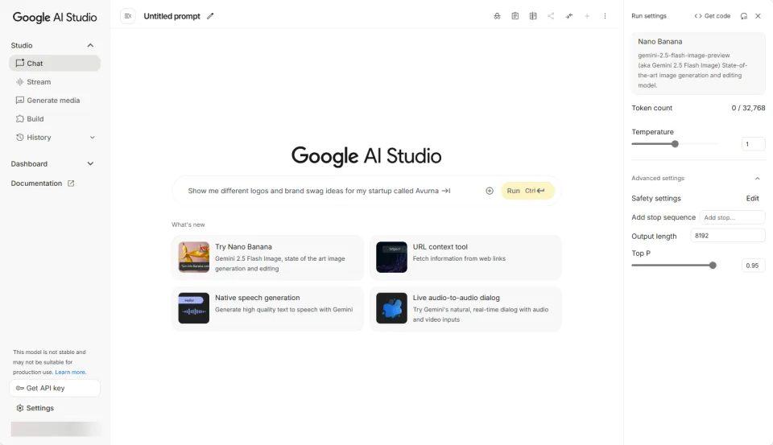
Task: Open Settings at the sidebar bottom
Action: (x=35, y=408)
